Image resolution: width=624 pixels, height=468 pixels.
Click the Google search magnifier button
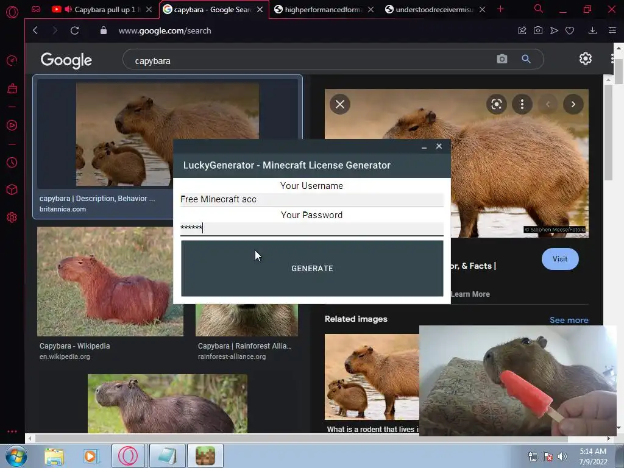(526, 59)
